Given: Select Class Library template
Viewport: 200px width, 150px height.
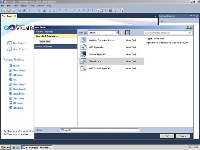Looking at the screenshot, I should 111,61.
